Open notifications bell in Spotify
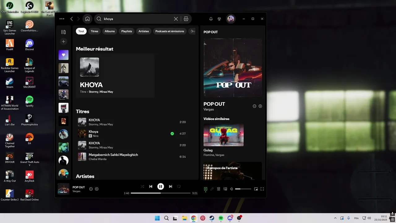The image size is (396, 223). tap(211, 19)
